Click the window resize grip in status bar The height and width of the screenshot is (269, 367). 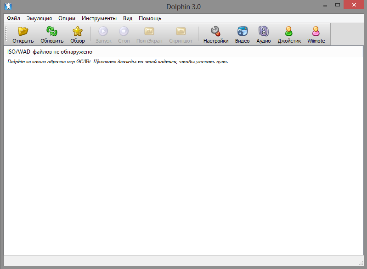tap(361, 263)
